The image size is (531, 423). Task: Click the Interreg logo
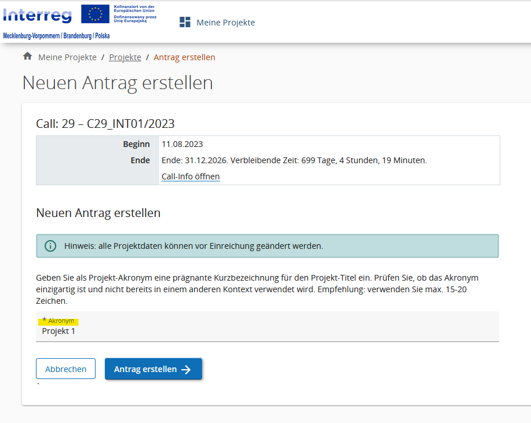coord(38,14)
